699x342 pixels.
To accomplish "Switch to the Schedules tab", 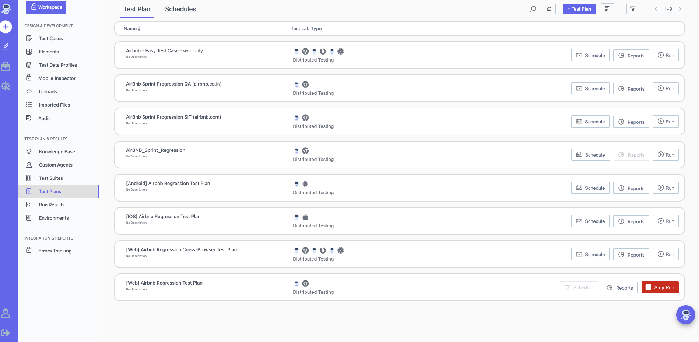I will coord(180,9).
